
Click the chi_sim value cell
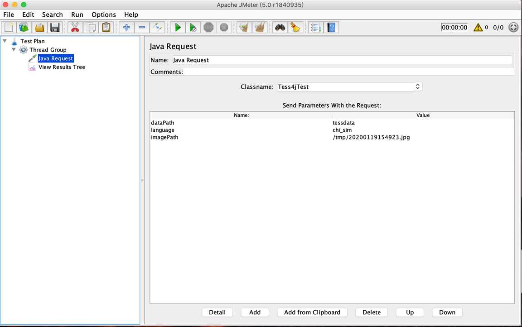coord(423,130)
